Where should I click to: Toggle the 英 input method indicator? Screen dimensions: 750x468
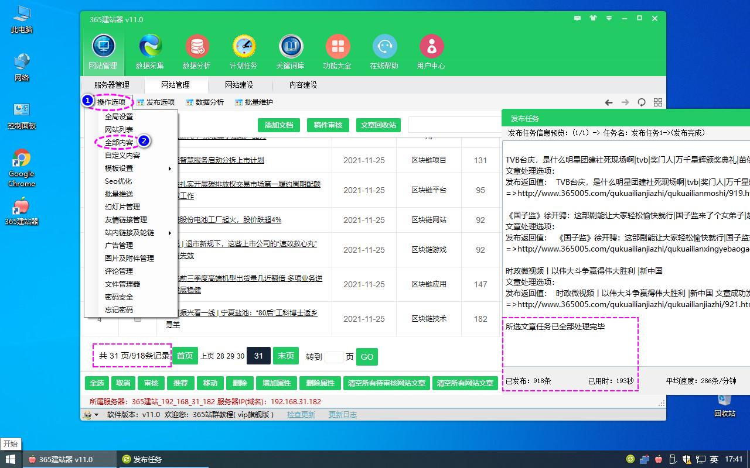(x=714, y=459)
